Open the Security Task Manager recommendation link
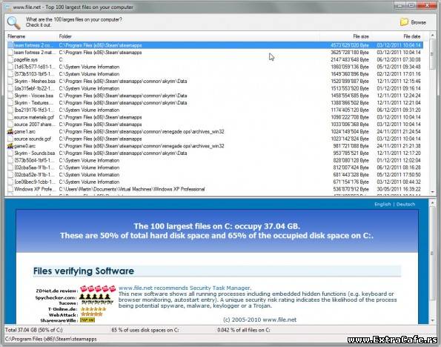441x347 pixels. tap(185, 288)
